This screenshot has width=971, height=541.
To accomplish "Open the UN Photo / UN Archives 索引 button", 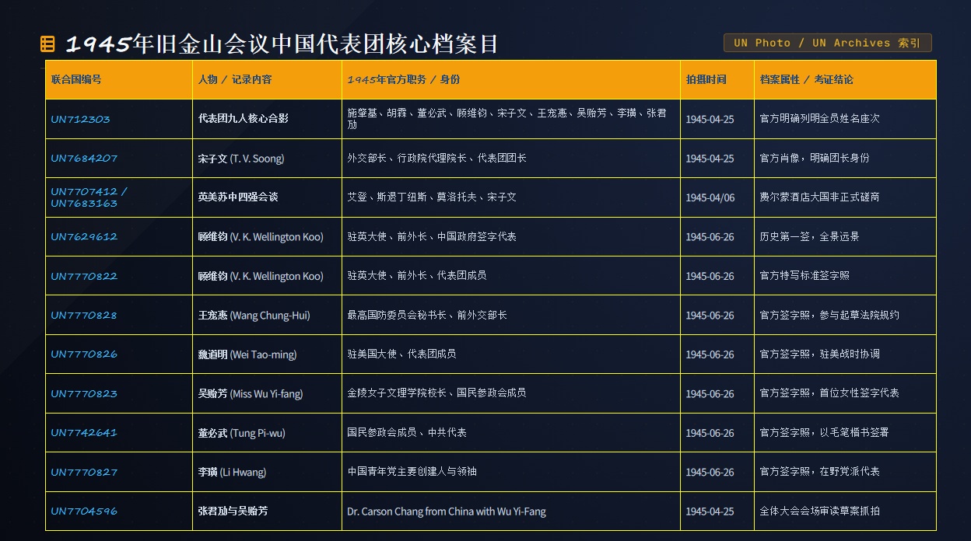I will click(827, 43).
